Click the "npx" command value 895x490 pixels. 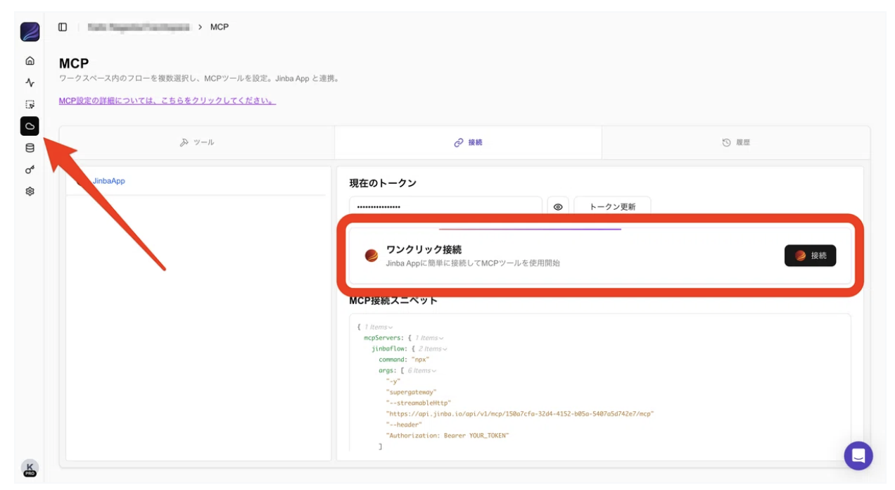[419, 360]
